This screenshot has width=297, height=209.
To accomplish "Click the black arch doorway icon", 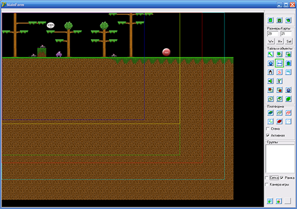I will (270, 72).
